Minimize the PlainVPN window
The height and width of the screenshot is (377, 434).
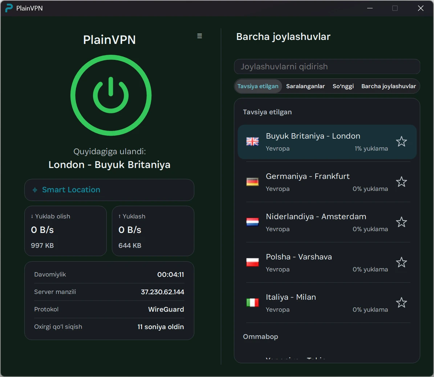370,8
